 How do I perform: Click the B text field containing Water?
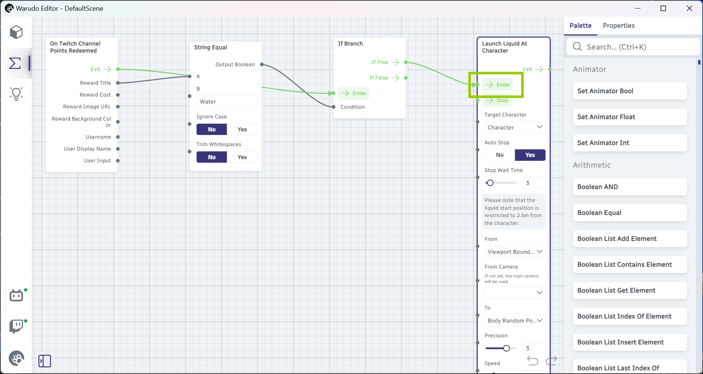tap(227, 102)
